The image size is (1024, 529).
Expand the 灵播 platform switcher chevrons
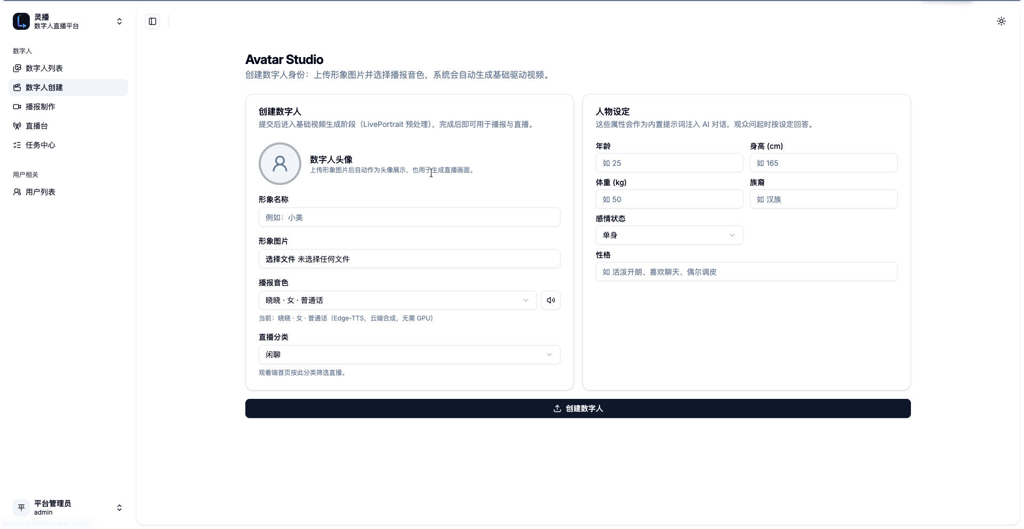click(119, 21)
